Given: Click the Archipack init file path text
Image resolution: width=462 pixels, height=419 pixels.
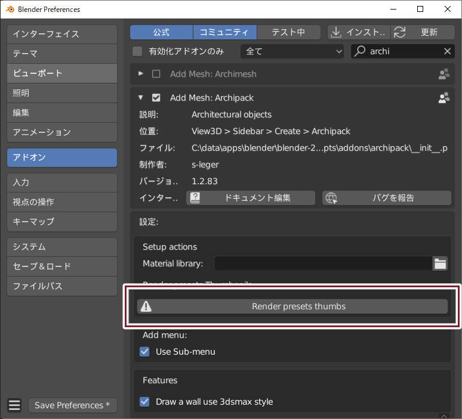Looking at the screenshot, I should click(319, 148).
